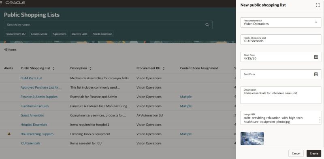
Task: Click the Public Shopping List name field
Action: (281, 39)
